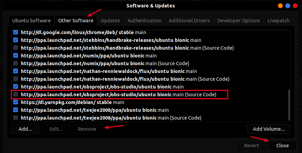Click the Close button
Viewport: 302px width, 153px height.
282,146
